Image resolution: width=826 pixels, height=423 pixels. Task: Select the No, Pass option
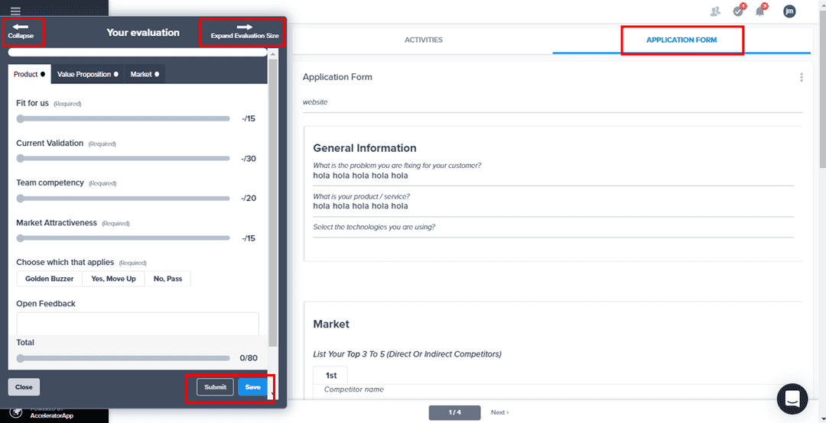[168, 279]
